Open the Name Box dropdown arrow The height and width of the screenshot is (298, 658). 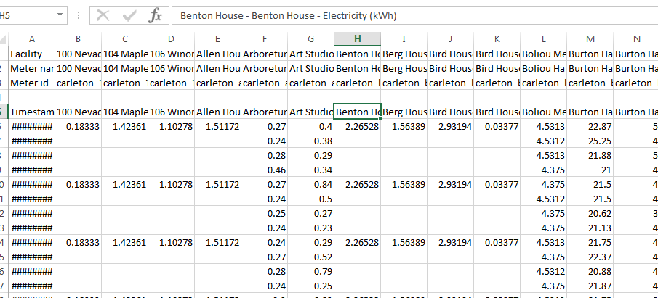tap(57, 15)
